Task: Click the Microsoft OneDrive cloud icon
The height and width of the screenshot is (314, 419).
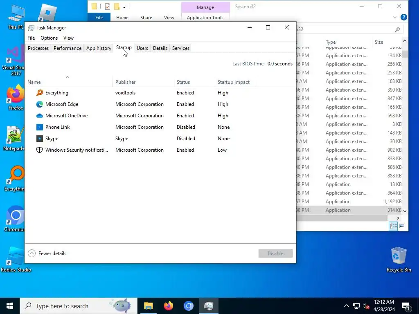Action: [x=40, y=116]
